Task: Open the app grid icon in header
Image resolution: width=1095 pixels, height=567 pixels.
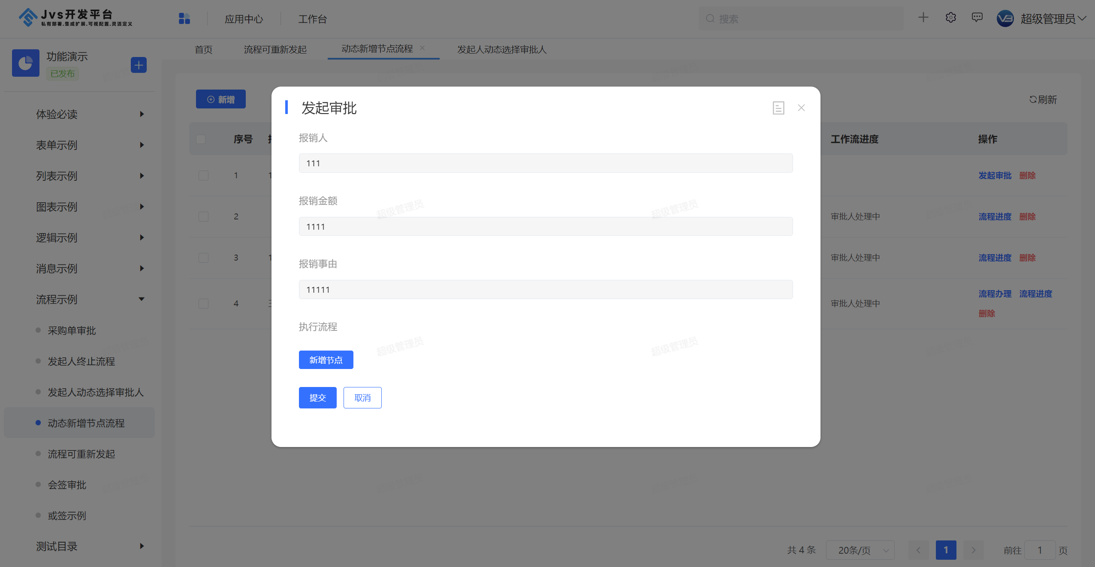Action: [x=184, y=18]
